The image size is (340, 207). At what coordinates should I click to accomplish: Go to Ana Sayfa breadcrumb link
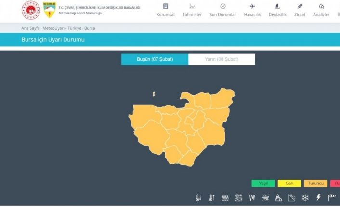click(30, 28)
